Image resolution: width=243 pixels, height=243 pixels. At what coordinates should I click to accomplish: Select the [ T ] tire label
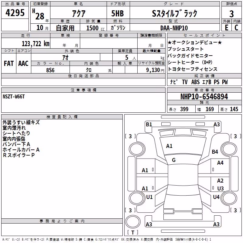pos(133,232)
